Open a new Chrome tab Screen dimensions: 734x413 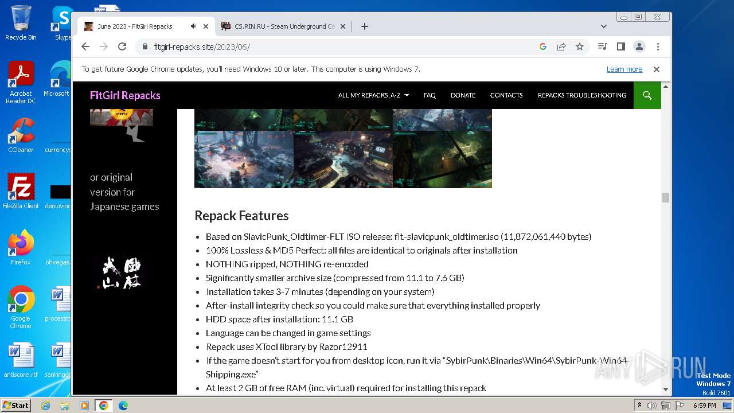tap(364, 26)
